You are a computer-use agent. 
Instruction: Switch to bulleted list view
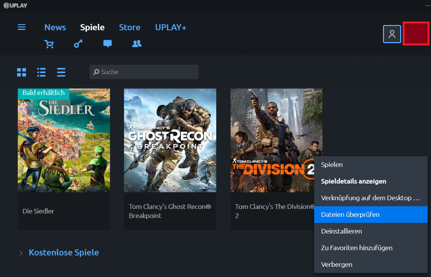coord(42,72)
